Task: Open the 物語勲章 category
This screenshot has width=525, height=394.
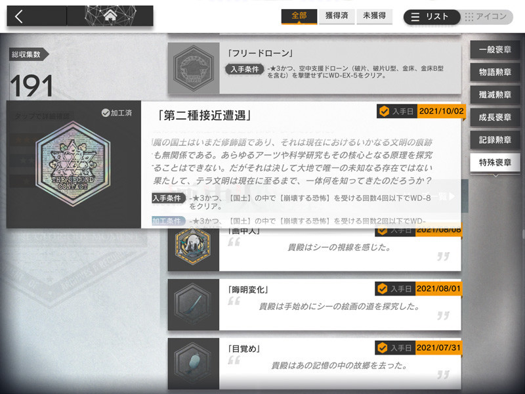Action: tap(495, 72)
